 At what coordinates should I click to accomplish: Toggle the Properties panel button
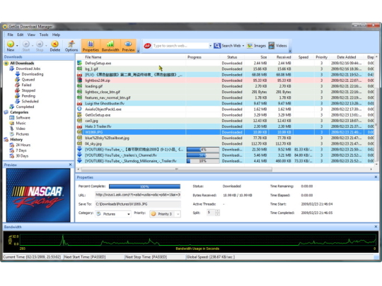tap(91, 46)
